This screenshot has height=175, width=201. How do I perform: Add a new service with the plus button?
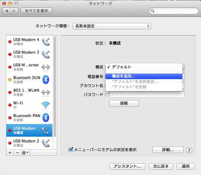[10, 153]
